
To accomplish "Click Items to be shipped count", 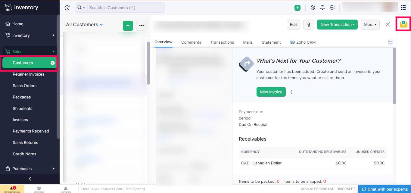I will click(325, 181).
